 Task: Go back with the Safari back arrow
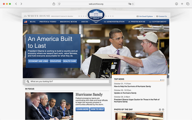16,4
